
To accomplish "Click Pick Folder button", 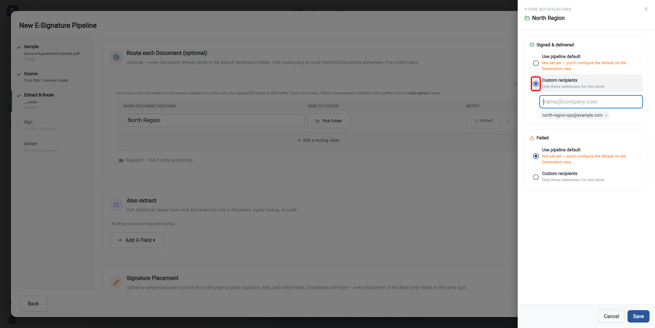I will tap(329, 121).
